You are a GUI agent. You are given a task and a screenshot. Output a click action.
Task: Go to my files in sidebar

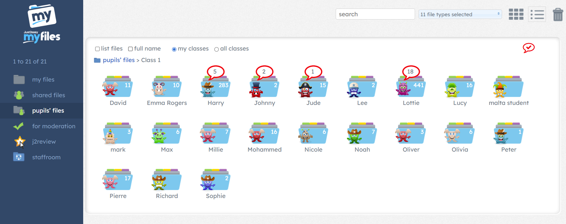click(41, 79)
